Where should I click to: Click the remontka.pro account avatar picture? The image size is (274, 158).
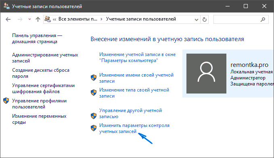[206, 73]
